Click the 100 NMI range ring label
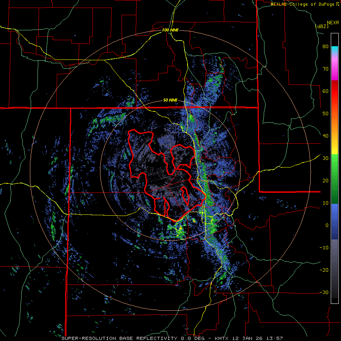Viewport: 341px width, 341px height. (x=170, y=30)
